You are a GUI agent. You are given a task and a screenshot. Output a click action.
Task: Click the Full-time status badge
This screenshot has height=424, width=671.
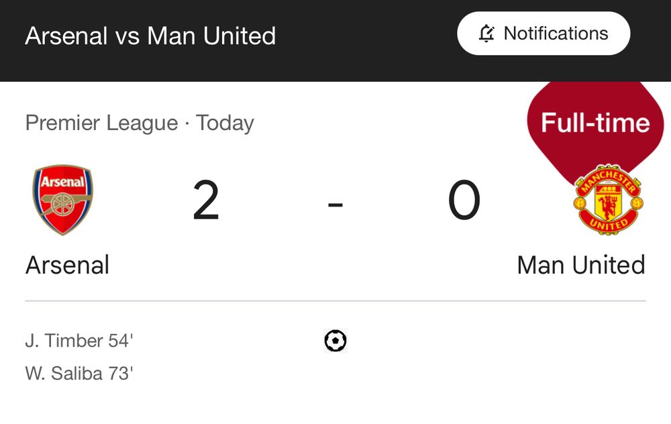595,123
